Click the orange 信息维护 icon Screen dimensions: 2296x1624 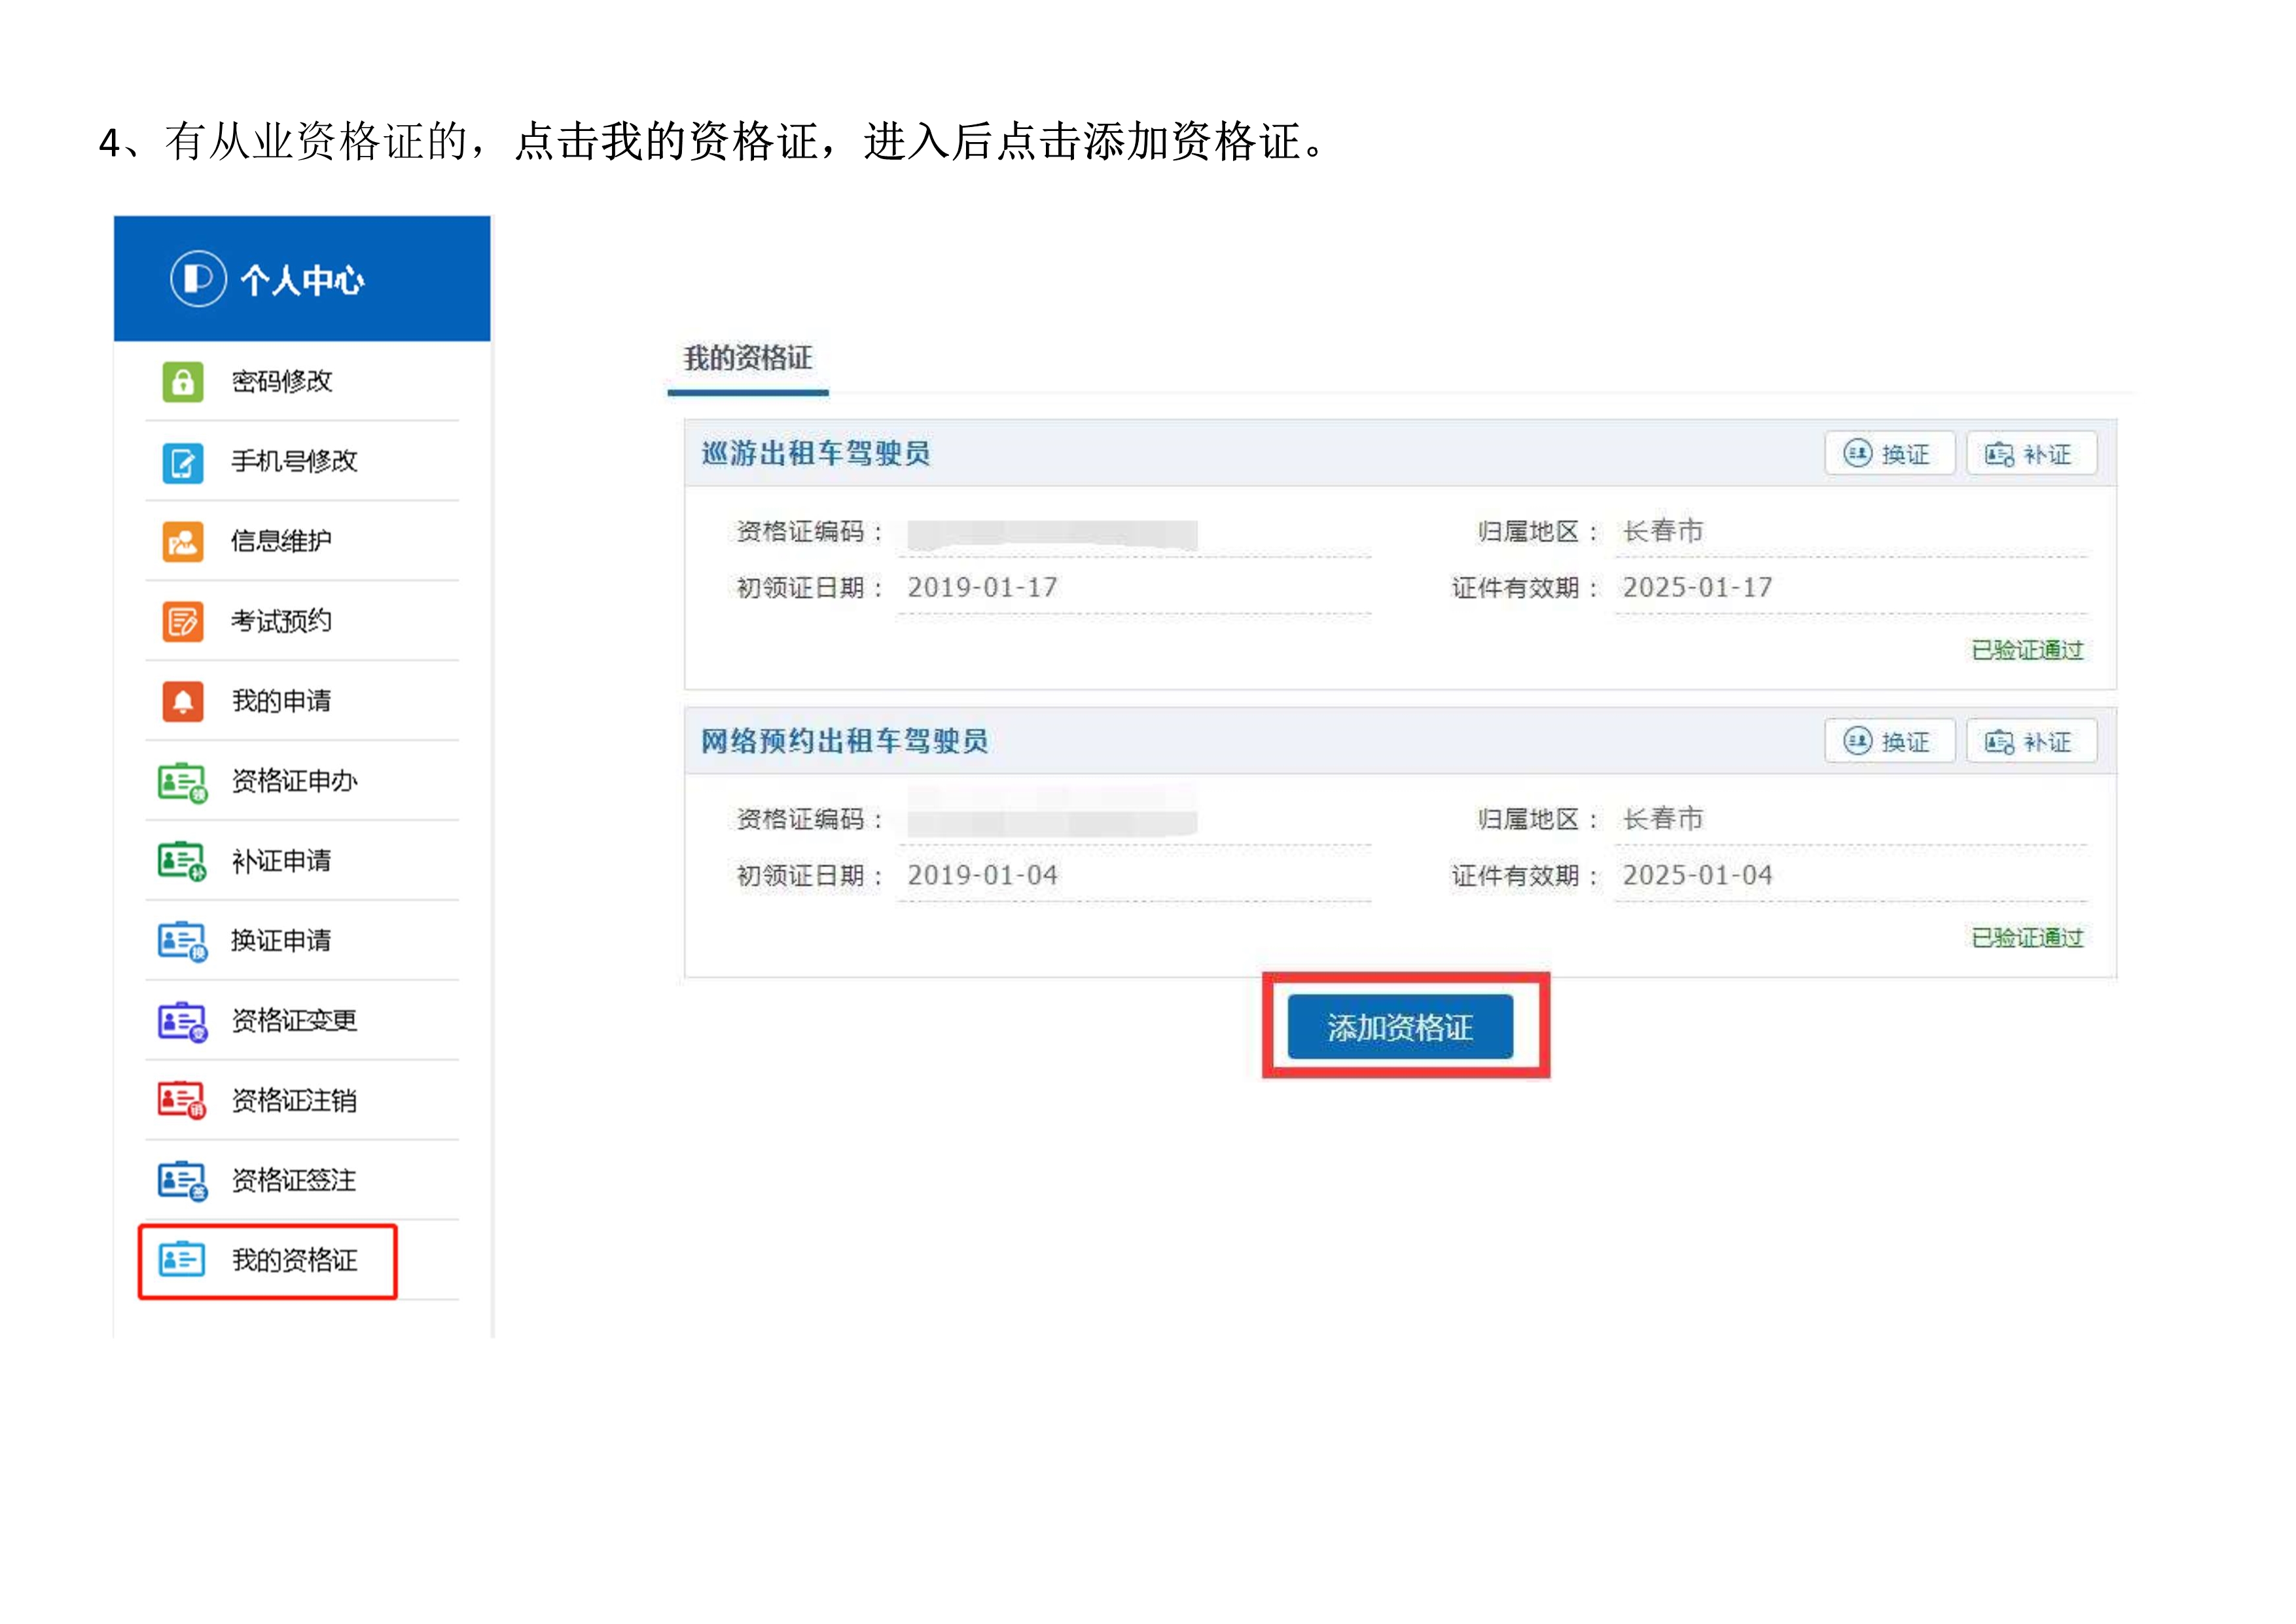182,542
